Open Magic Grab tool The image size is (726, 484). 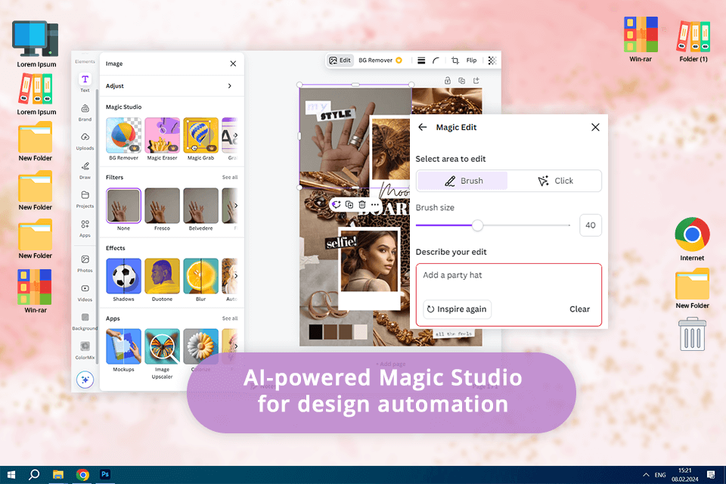tap(201, 138)
